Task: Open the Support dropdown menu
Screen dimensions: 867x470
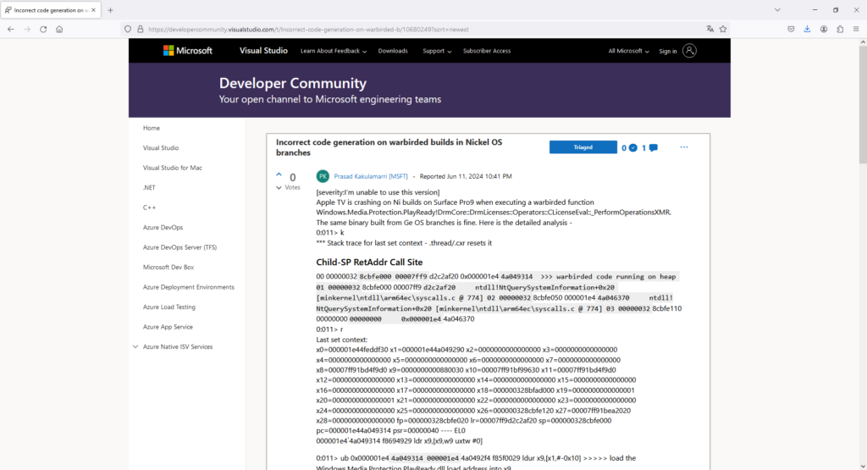Action: [x=436, y=51]
